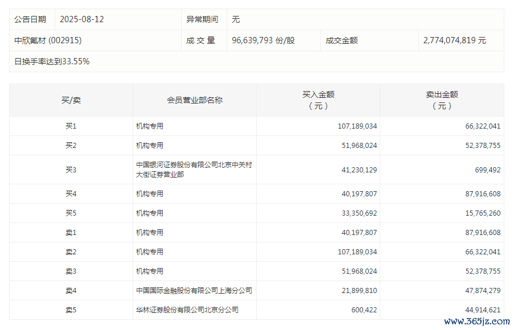The image size is (514, 330).
Task: Click the 异常期间 label cell
Action: pos(202,19)
